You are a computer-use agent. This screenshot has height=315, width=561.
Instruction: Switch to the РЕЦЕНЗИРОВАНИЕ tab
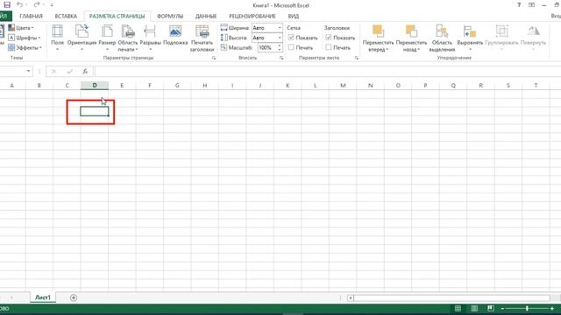coord(252,16)
